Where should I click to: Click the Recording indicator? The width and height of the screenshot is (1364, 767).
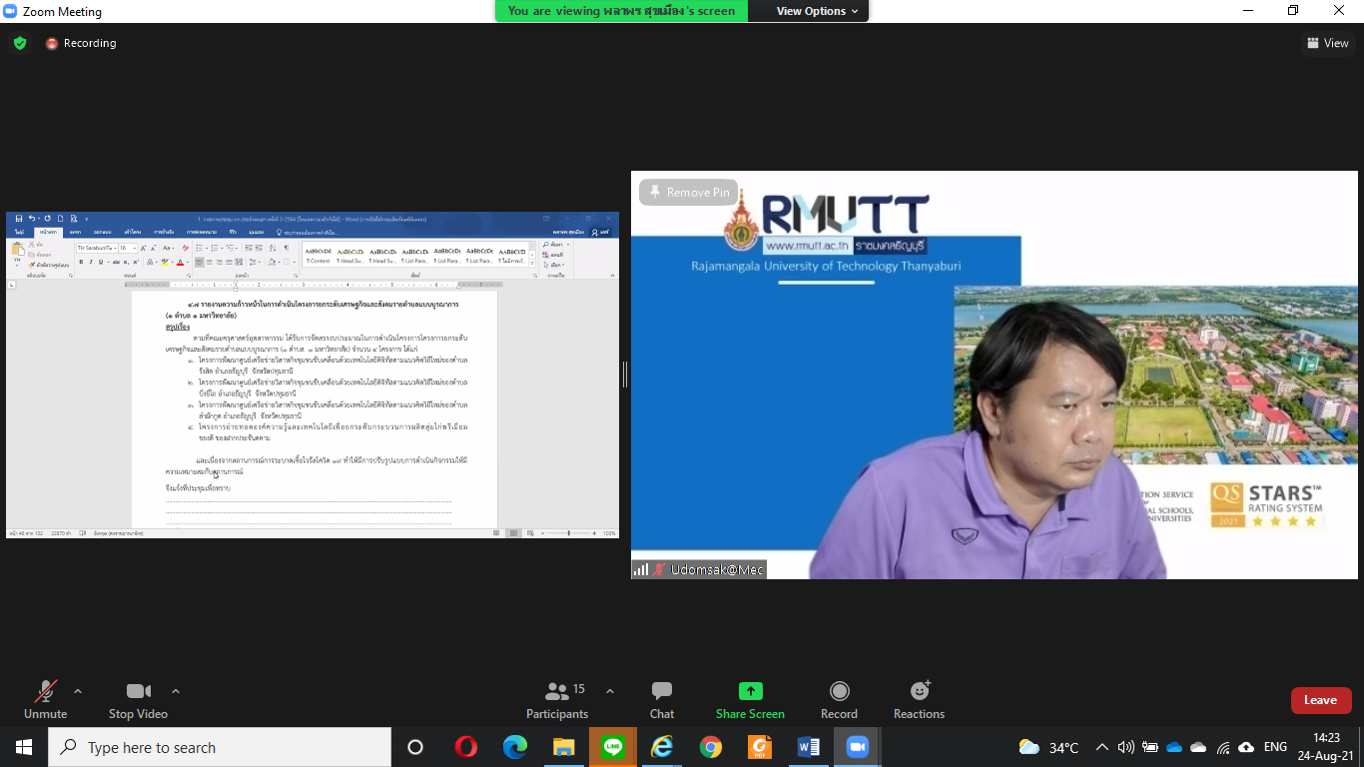81,43
